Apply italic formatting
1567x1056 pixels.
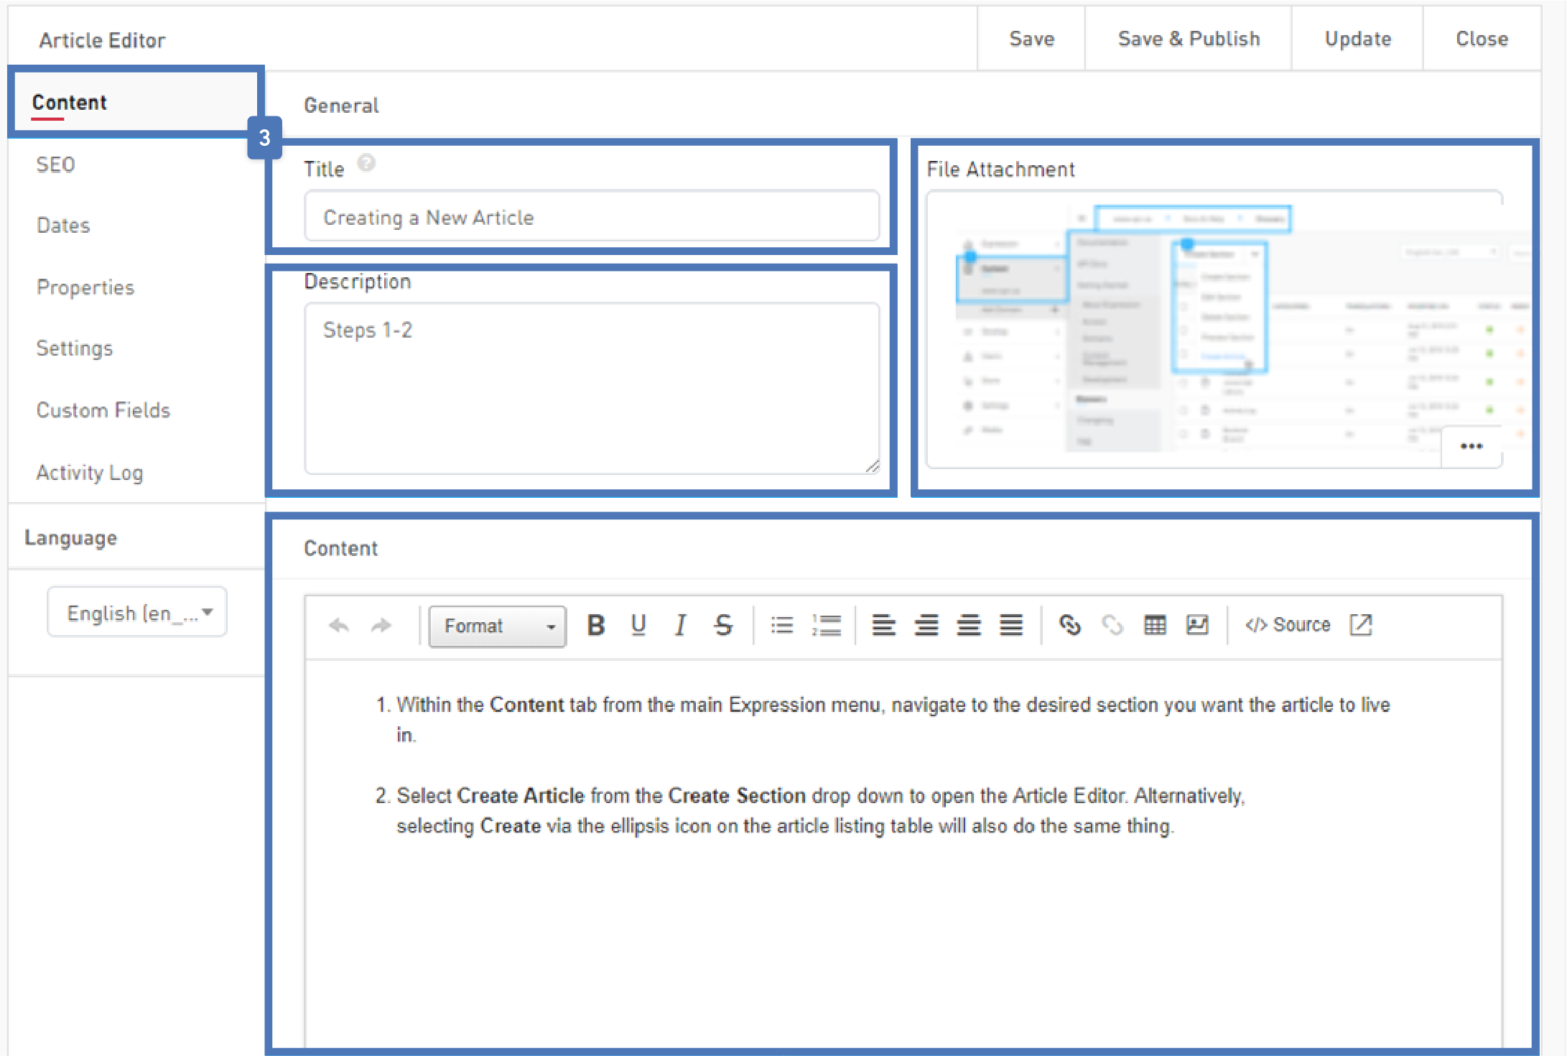[680, 625]
